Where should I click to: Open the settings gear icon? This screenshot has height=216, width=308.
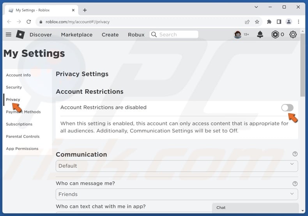point(293,35)
